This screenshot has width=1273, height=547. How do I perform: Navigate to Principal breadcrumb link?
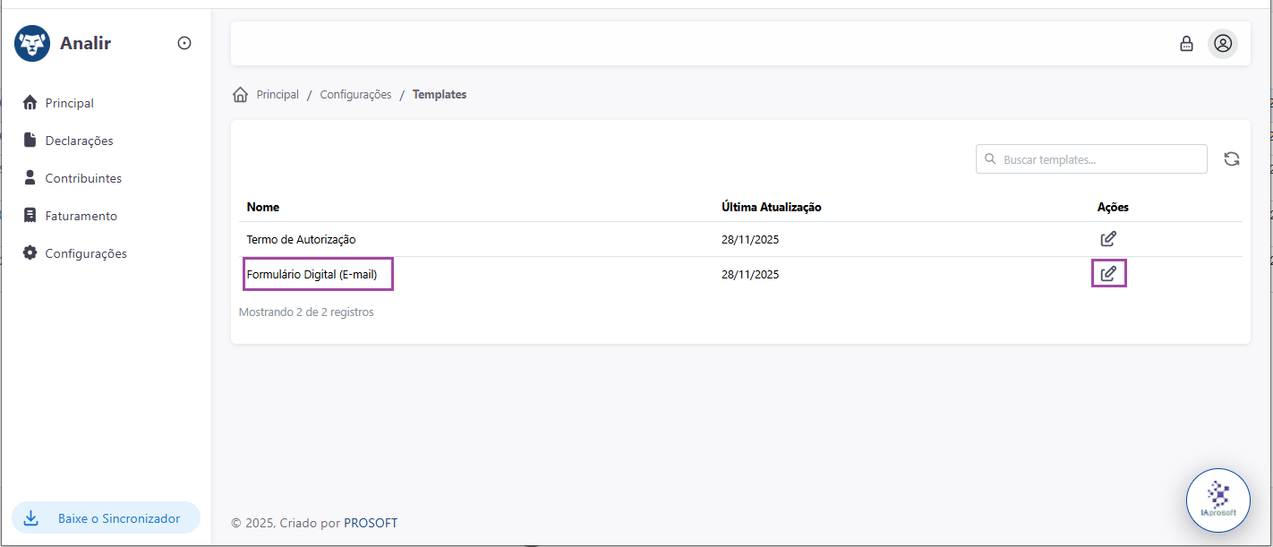(278, 94)
